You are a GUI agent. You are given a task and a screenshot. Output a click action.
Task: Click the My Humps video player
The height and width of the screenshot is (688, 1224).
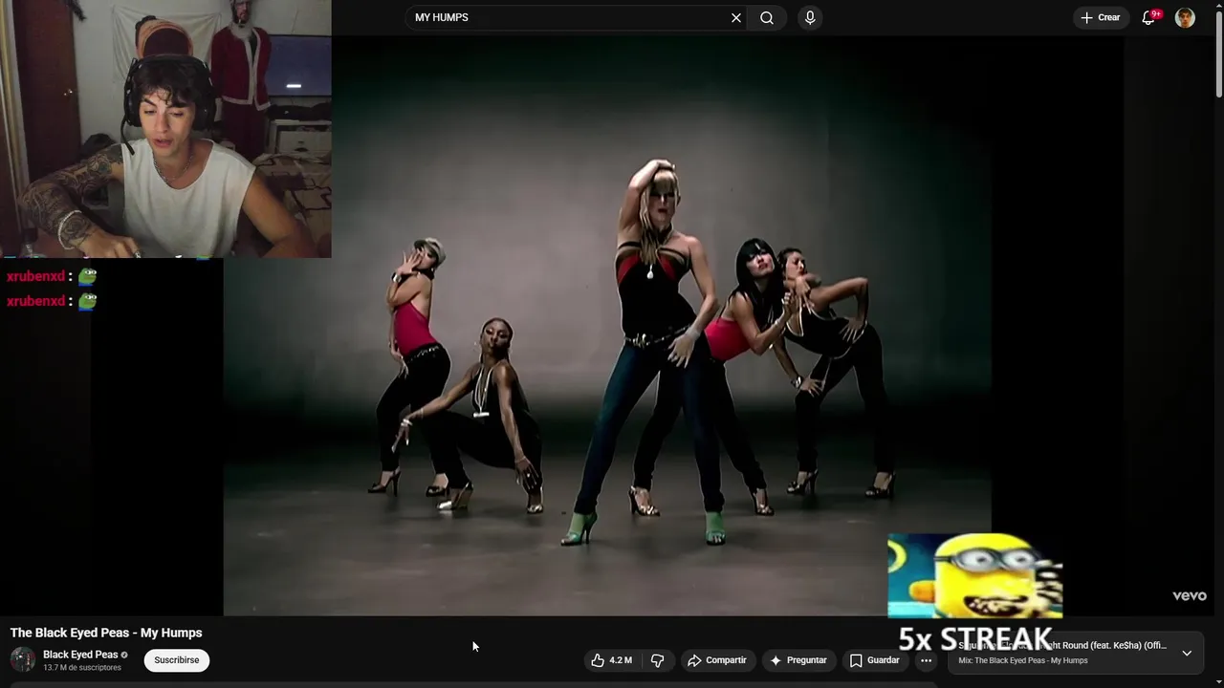(x=607, y=325)
